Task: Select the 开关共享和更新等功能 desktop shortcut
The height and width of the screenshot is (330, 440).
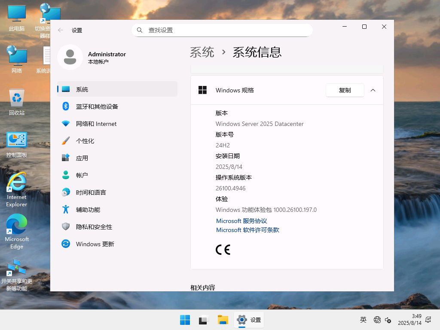Action: [17, 275]
